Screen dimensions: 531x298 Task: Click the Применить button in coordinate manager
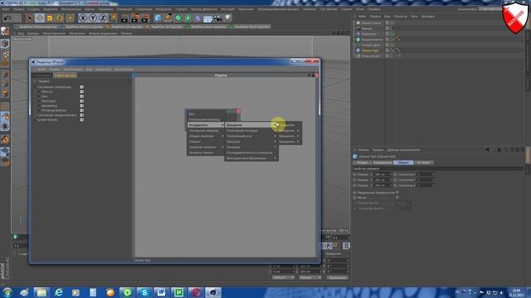click(x=337, y=277)
